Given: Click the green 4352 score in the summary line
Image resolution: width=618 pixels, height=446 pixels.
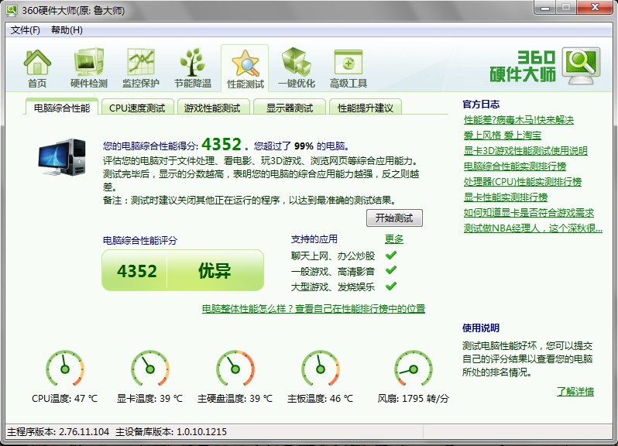Looking at the screenshot, I should point(221,144).
